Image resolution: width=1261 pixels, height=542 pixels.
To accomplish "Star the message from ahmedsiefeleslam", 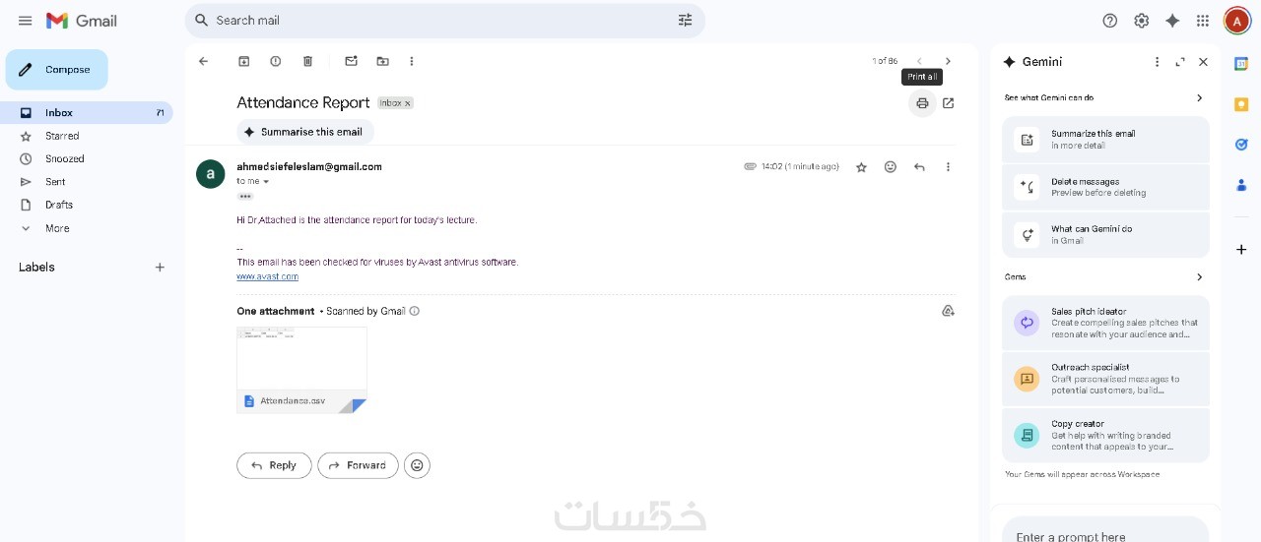I will [861, 167].
